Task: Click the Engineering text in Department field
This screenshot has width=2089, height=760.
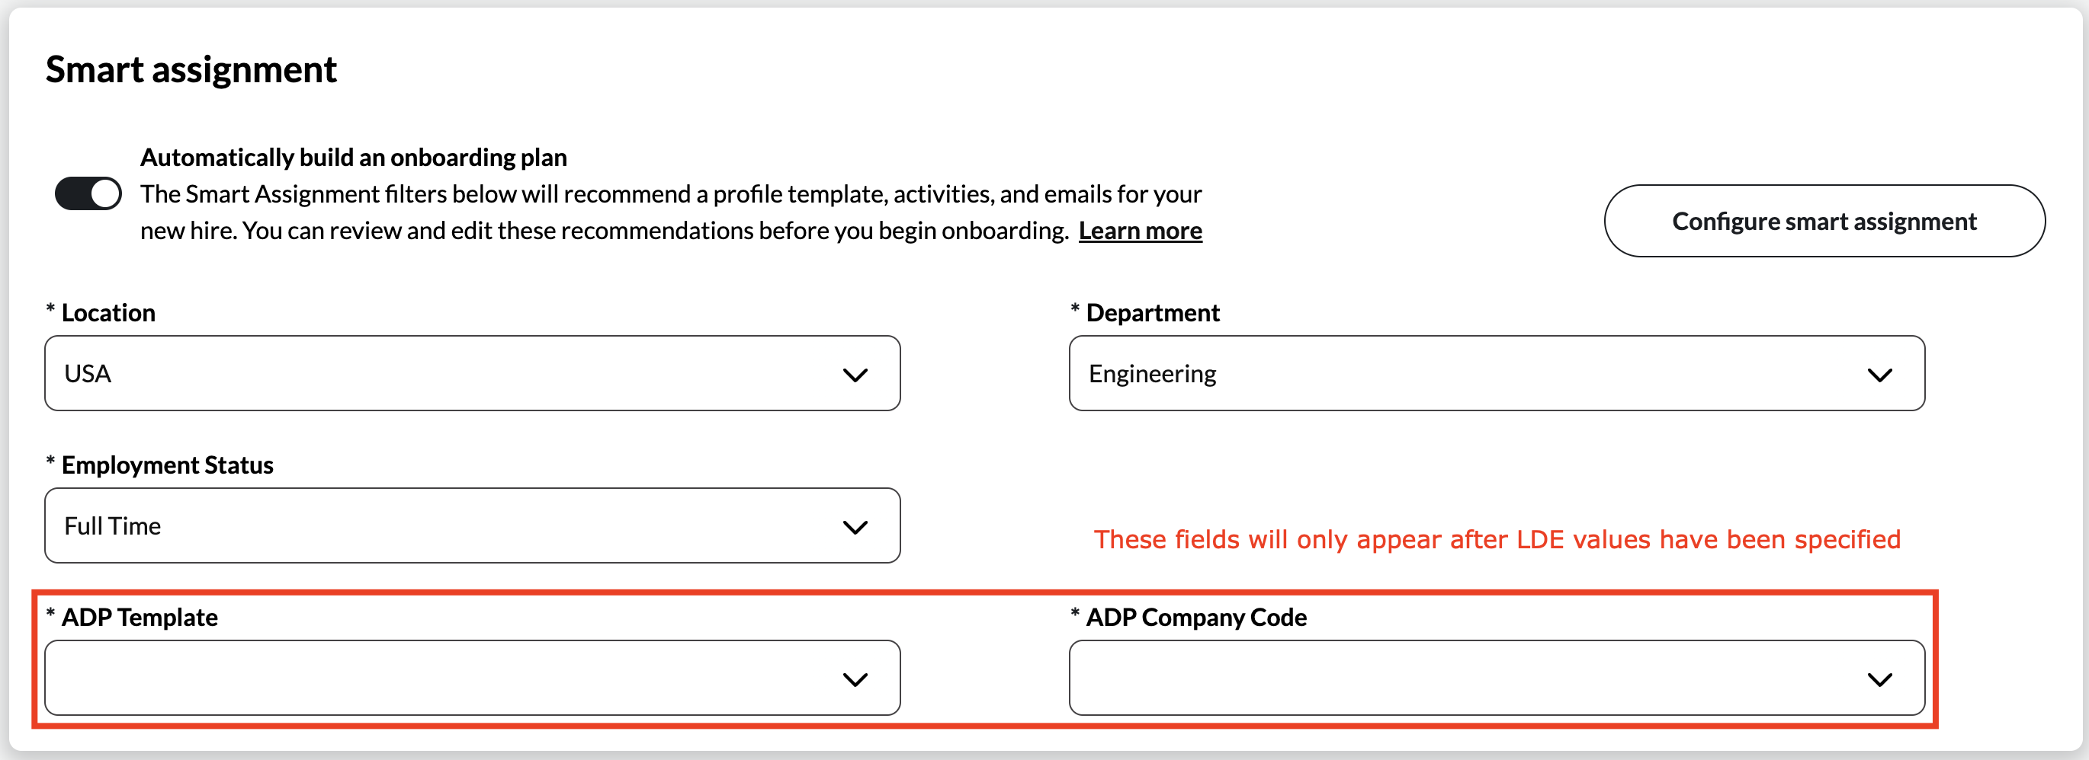Action: (x=1152, y=373)
